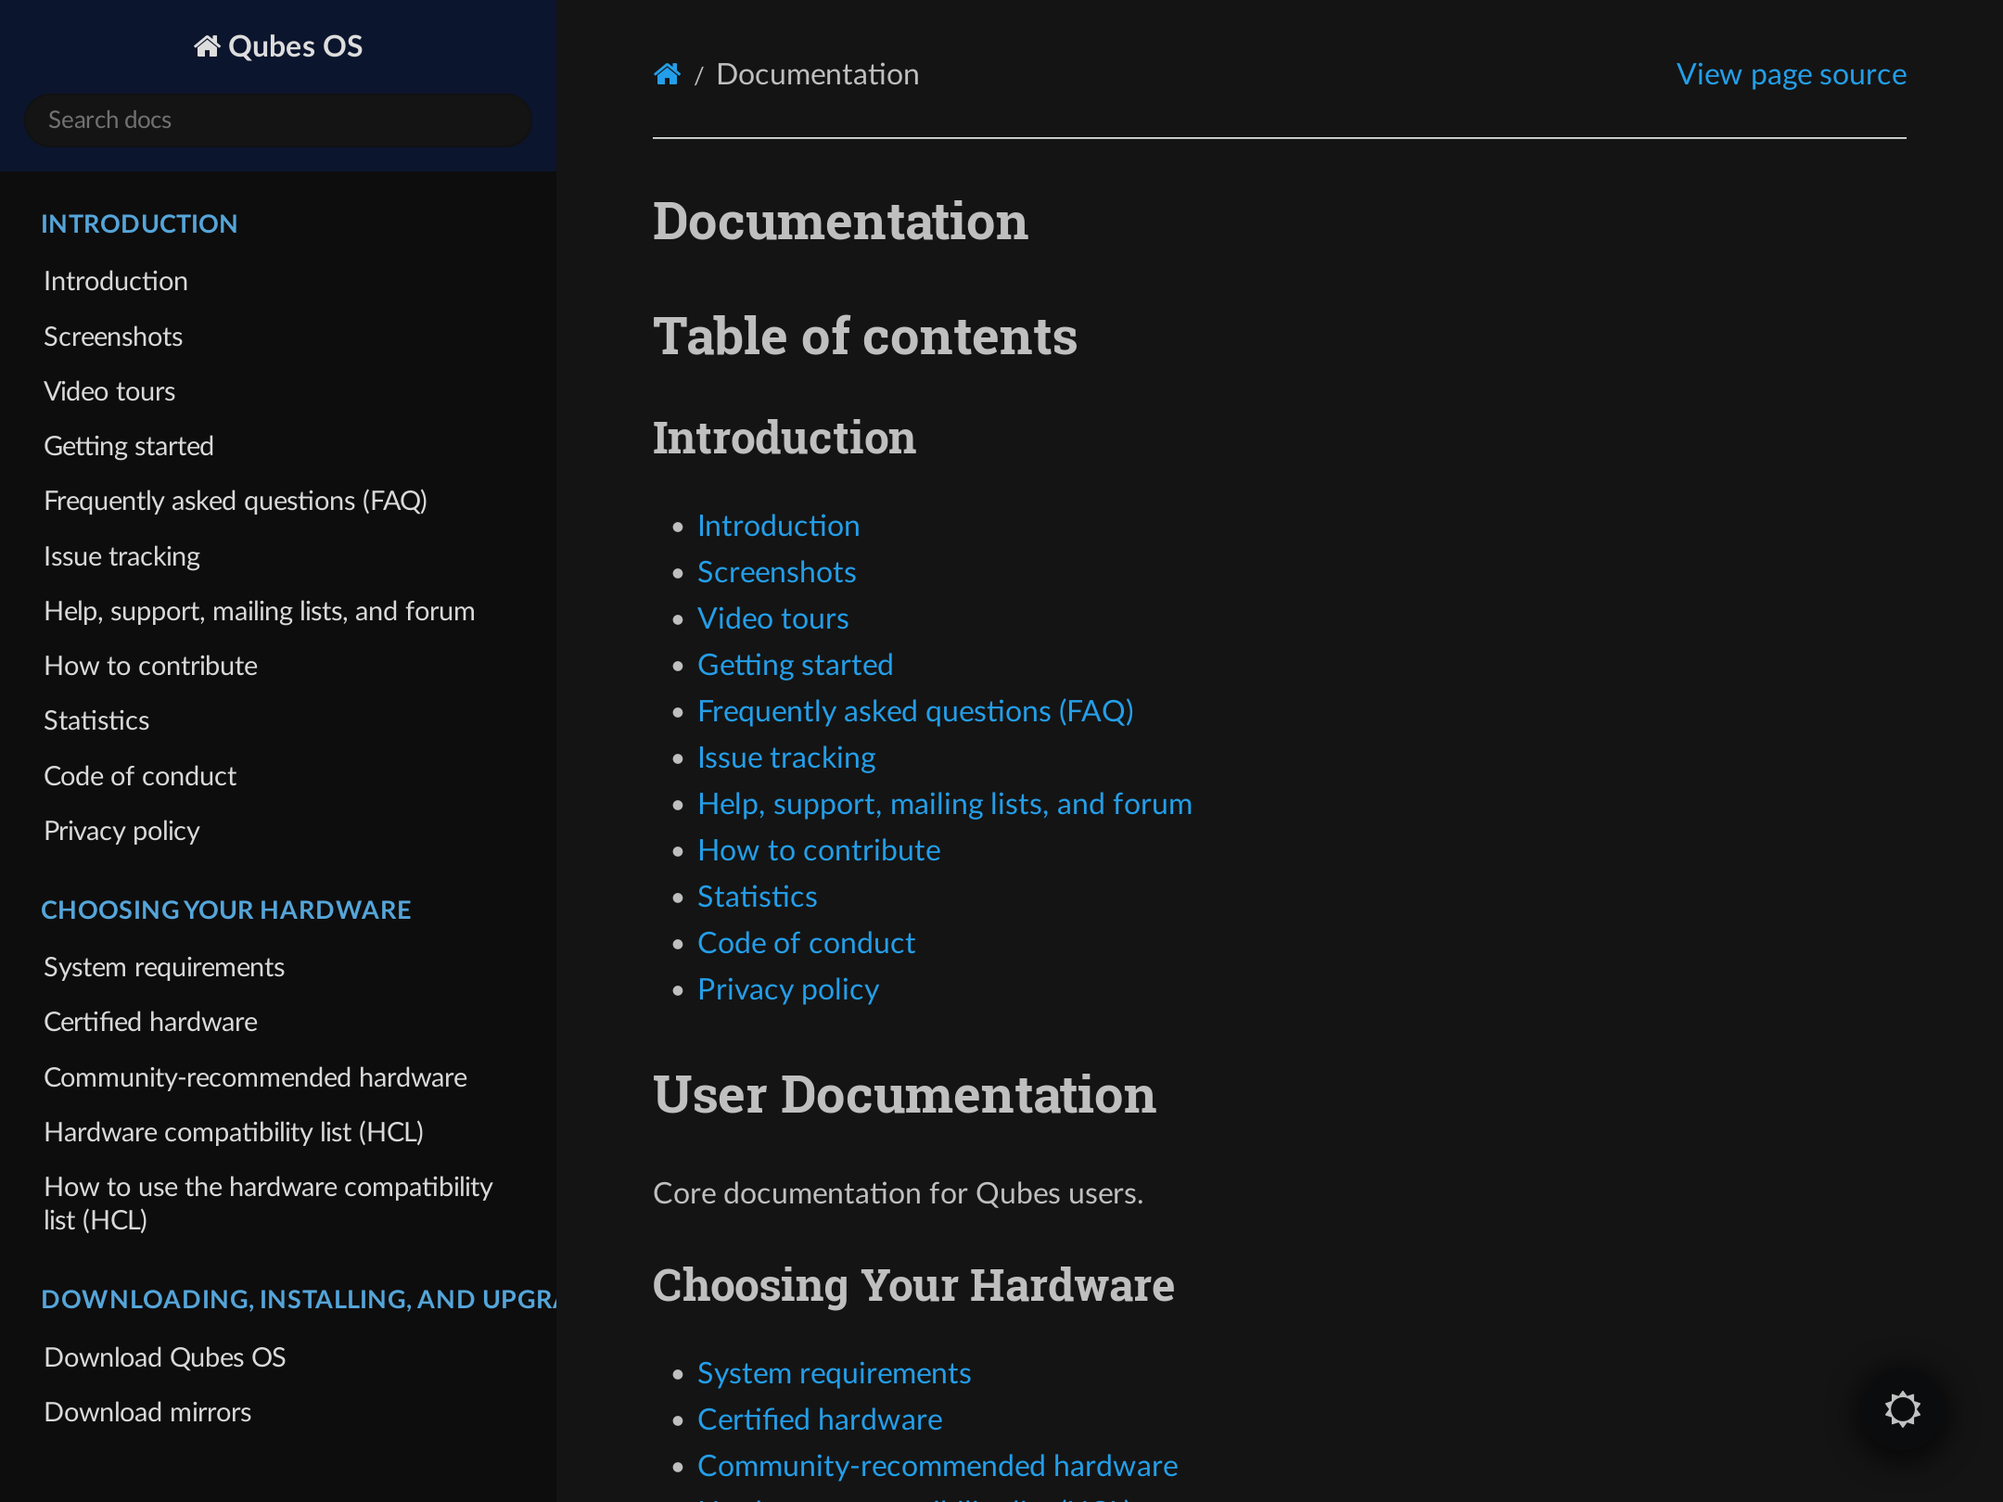
Task: Open Issue tracking in the sidebar
Action: (121, 556)
